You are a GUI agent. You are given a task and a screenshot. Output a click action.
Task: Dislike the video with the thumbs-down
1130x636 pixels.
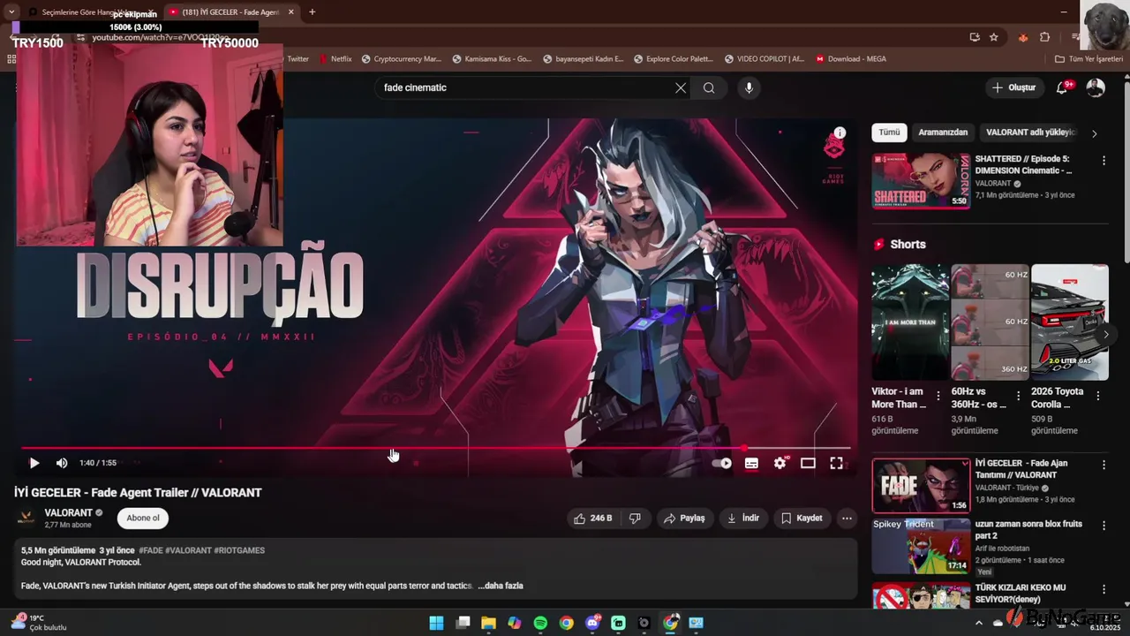coord(635,519)
